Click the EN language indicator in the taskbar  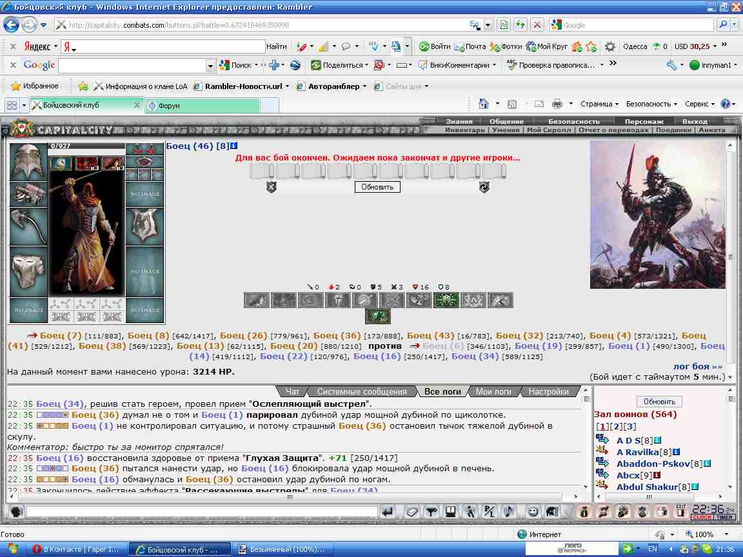(x=653, y=549)
